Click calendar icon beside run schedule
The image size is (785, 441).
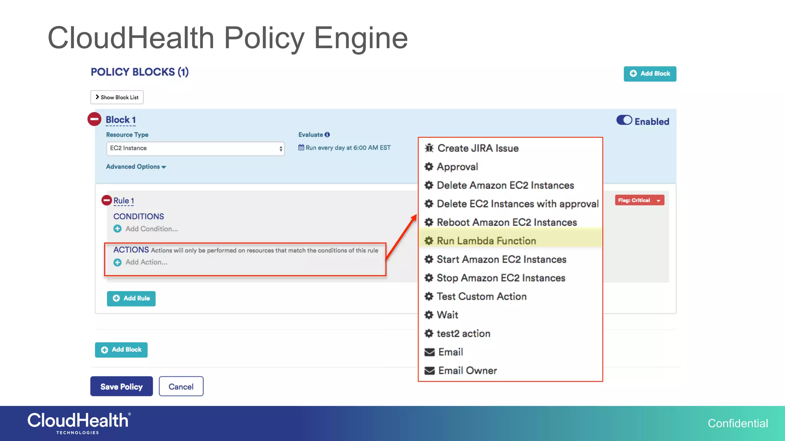(301, 147)
